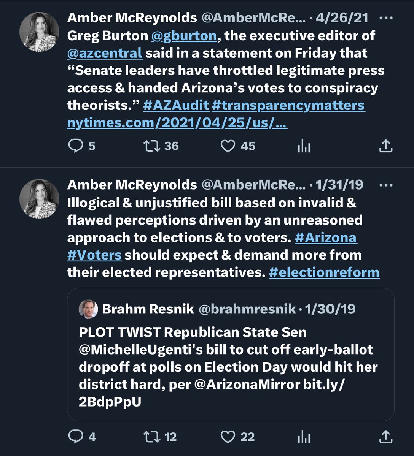Open the @azcentral mention link
414x456 pixels.
[105, 53]
